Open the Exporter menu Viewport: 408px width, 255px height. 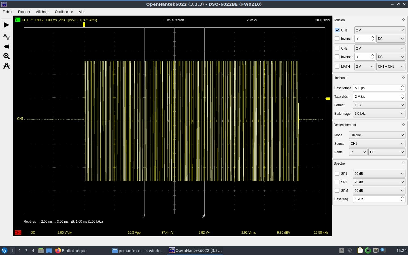click(24, 12)
